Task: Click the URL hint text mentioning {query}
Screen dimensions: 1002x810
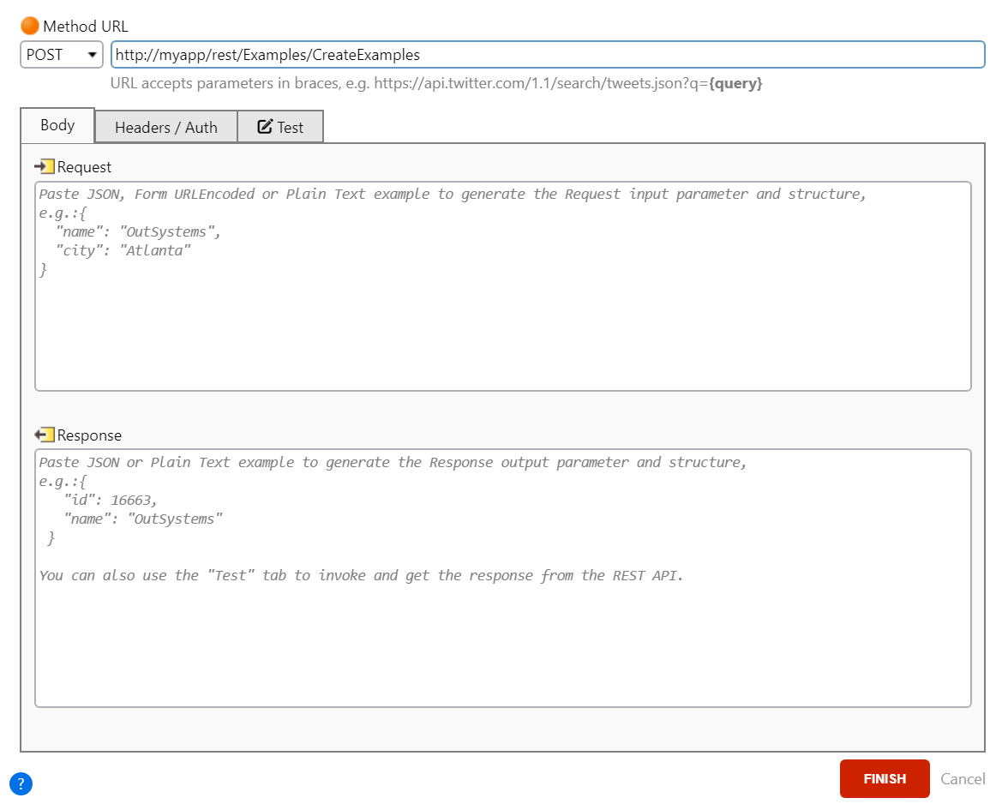Action: click(x=437, y=83)
